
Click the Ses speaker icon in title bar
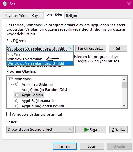click(5, 4)
